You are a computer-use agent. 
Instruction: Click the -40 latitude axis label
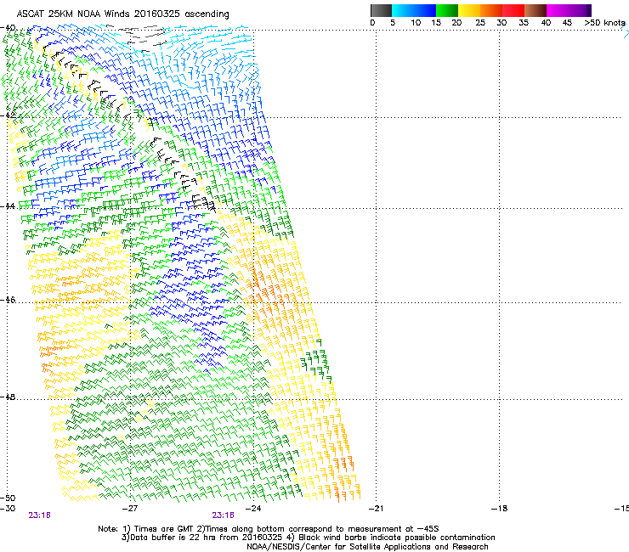click(x=8, y=27)
